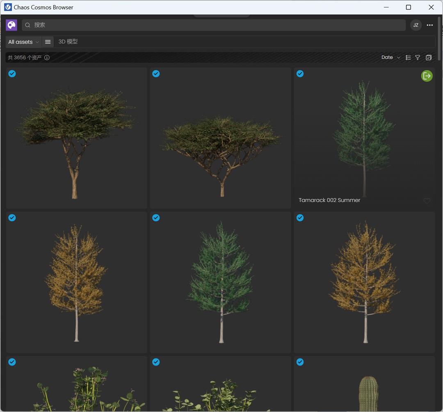Switch to list view layout
The height and width of the screenshot is (412, 443).
coord(408,58)
